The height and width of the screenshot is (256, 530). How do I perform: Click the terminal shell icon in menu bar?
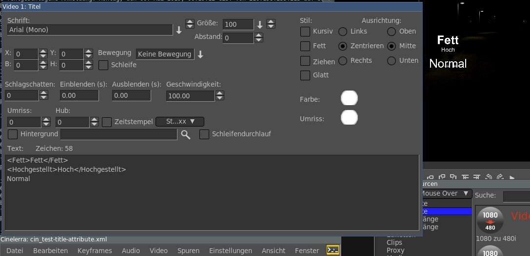point(333,250)
